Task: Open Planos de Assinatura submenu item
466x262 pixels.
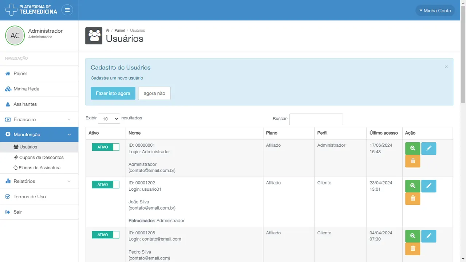Action: 39,168
